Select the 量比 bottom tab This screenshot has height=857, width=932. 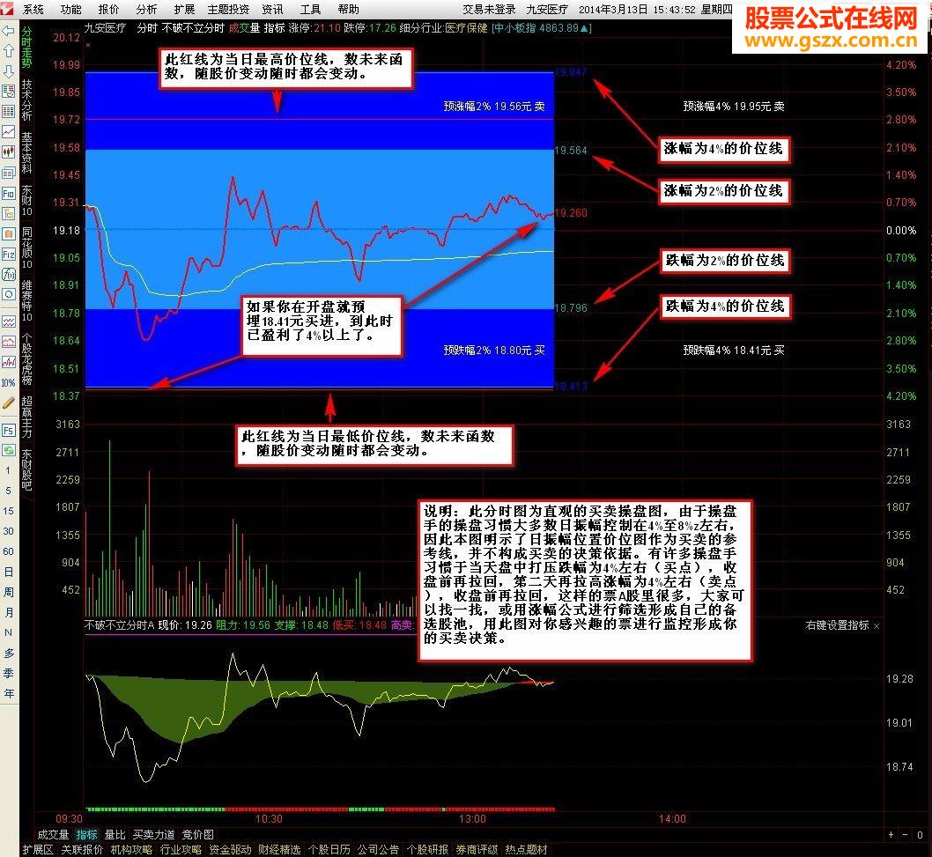[x=115, y=835]
